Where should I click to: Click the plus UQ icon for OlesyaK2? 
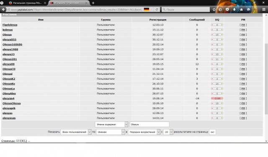pyautogui.click(x=222, y=79)
